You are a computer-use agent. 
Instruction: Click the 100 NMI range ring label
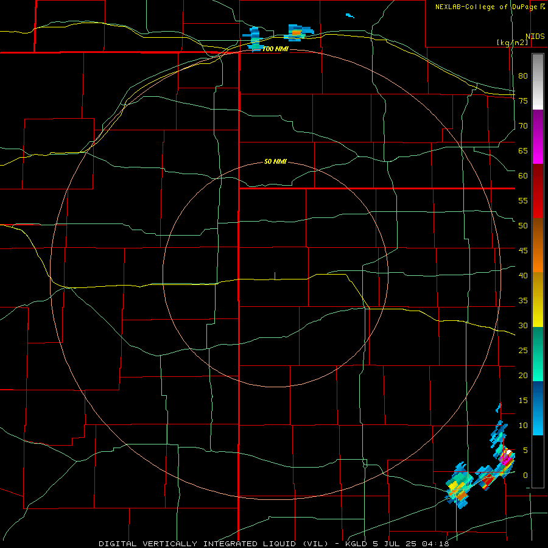tap(275, 49)
